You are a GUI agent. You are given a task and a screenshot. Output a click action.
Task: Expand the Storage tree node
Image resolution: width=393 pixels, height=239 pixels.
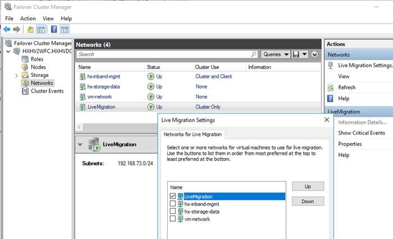[17, 75]
